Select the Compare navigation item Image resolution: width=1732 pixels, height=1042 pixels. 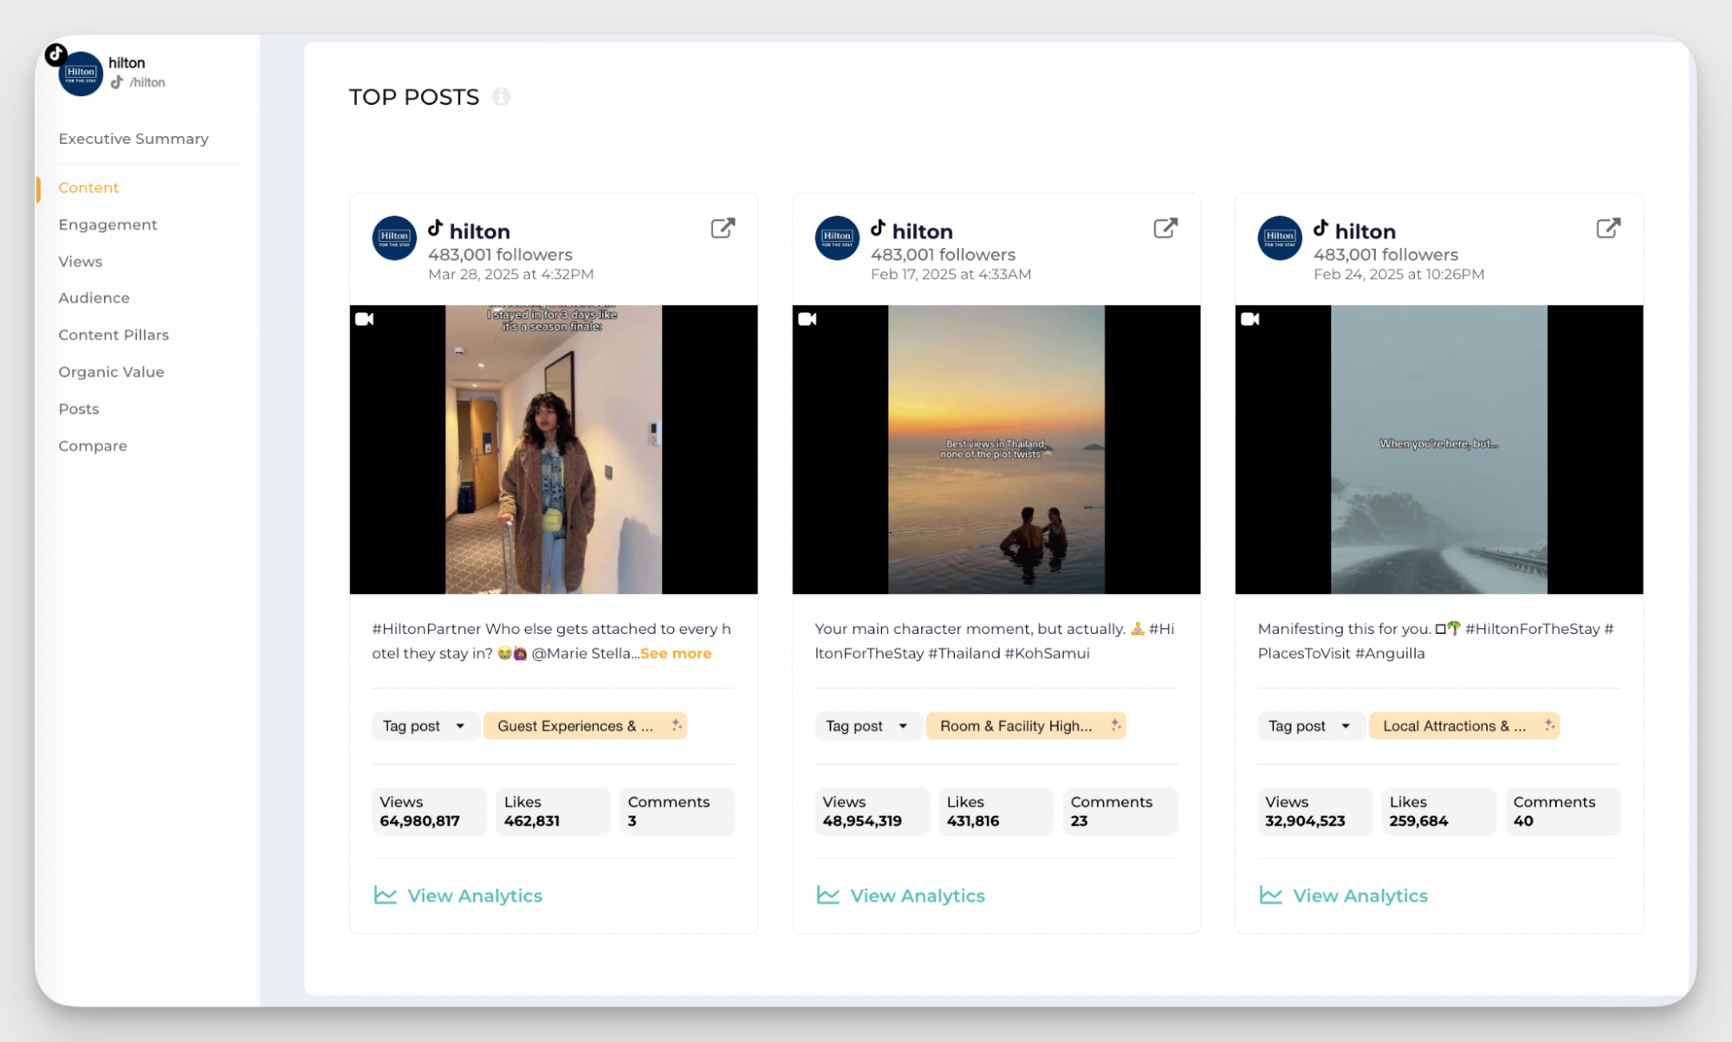coord(93,445)
